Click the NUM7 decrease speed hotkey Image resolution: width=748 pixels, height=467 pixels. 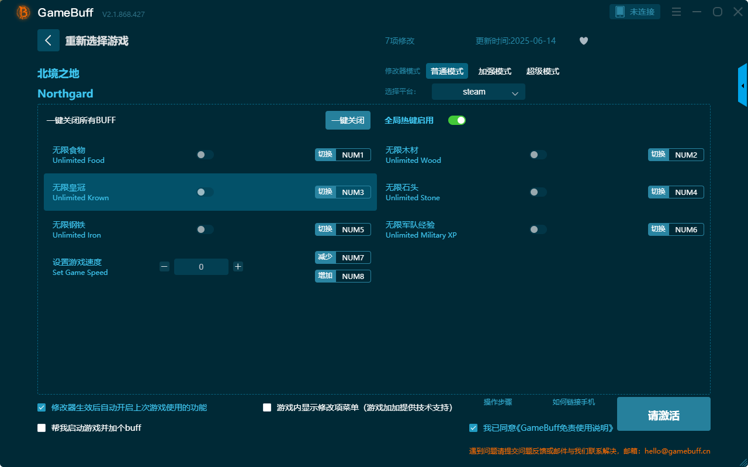(353, 257)
